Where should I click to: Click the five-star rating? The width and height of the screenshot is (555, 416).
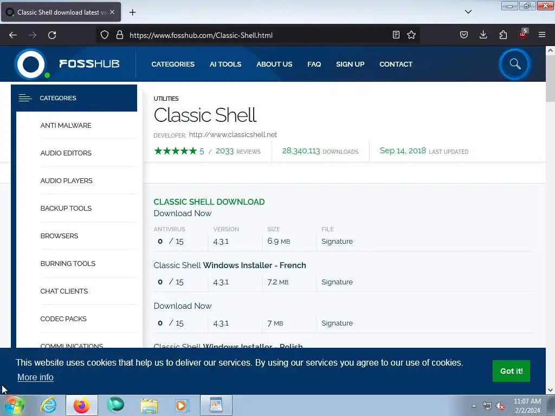click(x=176, y=151)
